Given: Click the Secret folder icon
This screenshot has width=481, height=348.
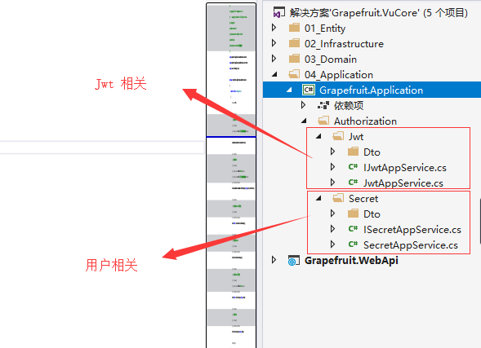Looking at the screenshot, I should pos(338,198).
